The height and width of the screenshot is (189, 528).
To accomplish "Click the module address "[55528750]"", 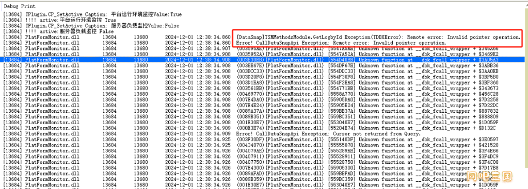I will tap(342, 162).
